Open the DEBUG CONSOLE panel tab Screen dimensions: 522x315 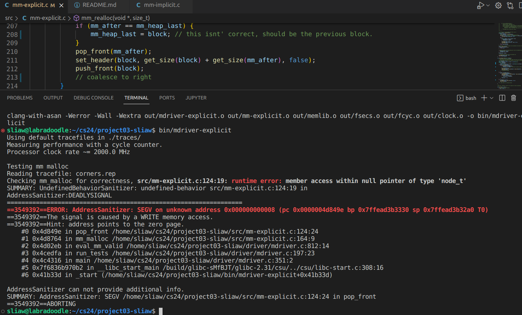tap(93, 98)
